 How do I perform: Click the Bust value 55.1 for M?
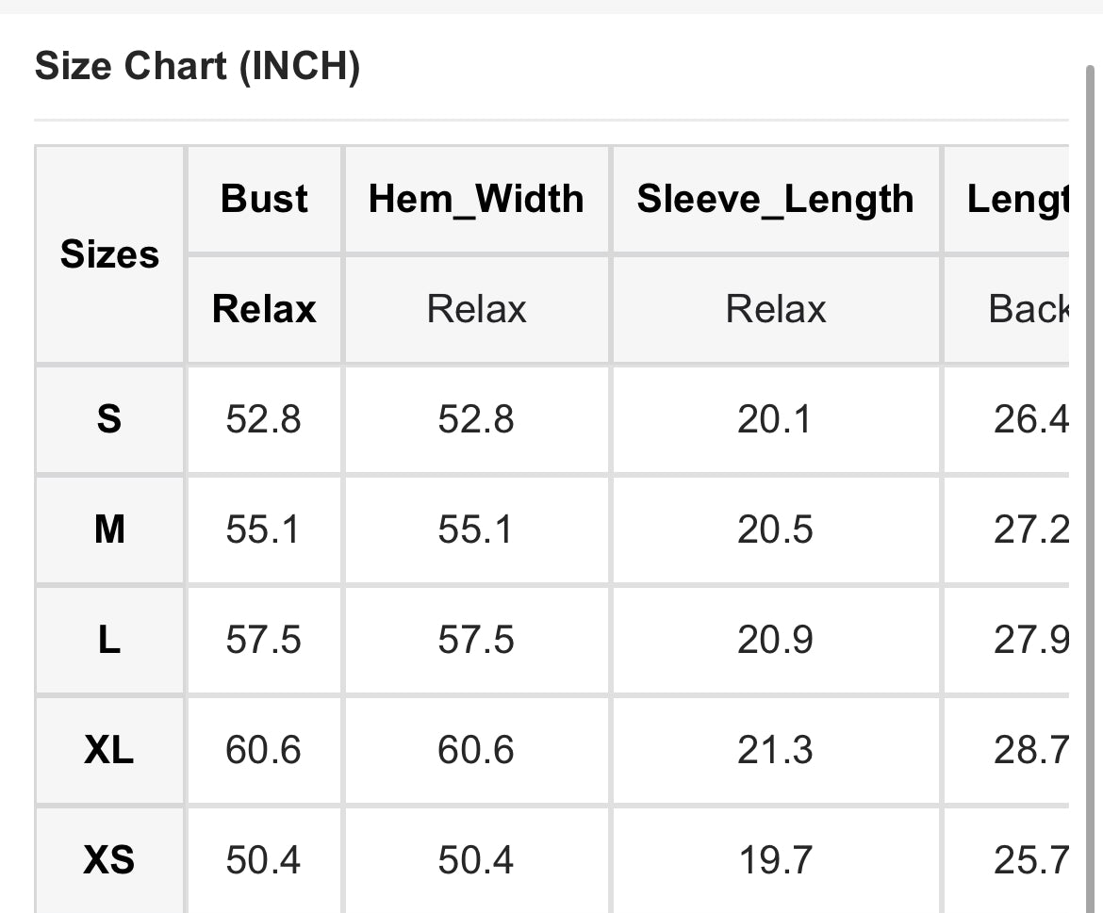coord(263,530)
